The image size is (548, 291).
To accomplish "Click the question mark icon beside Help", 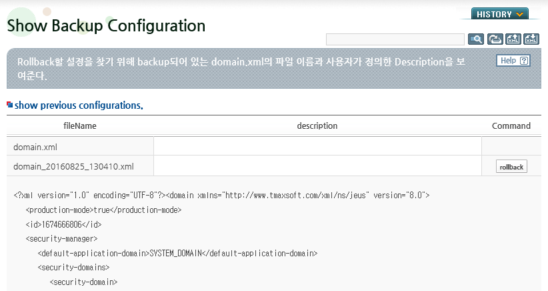I will [x=523, y=61].
